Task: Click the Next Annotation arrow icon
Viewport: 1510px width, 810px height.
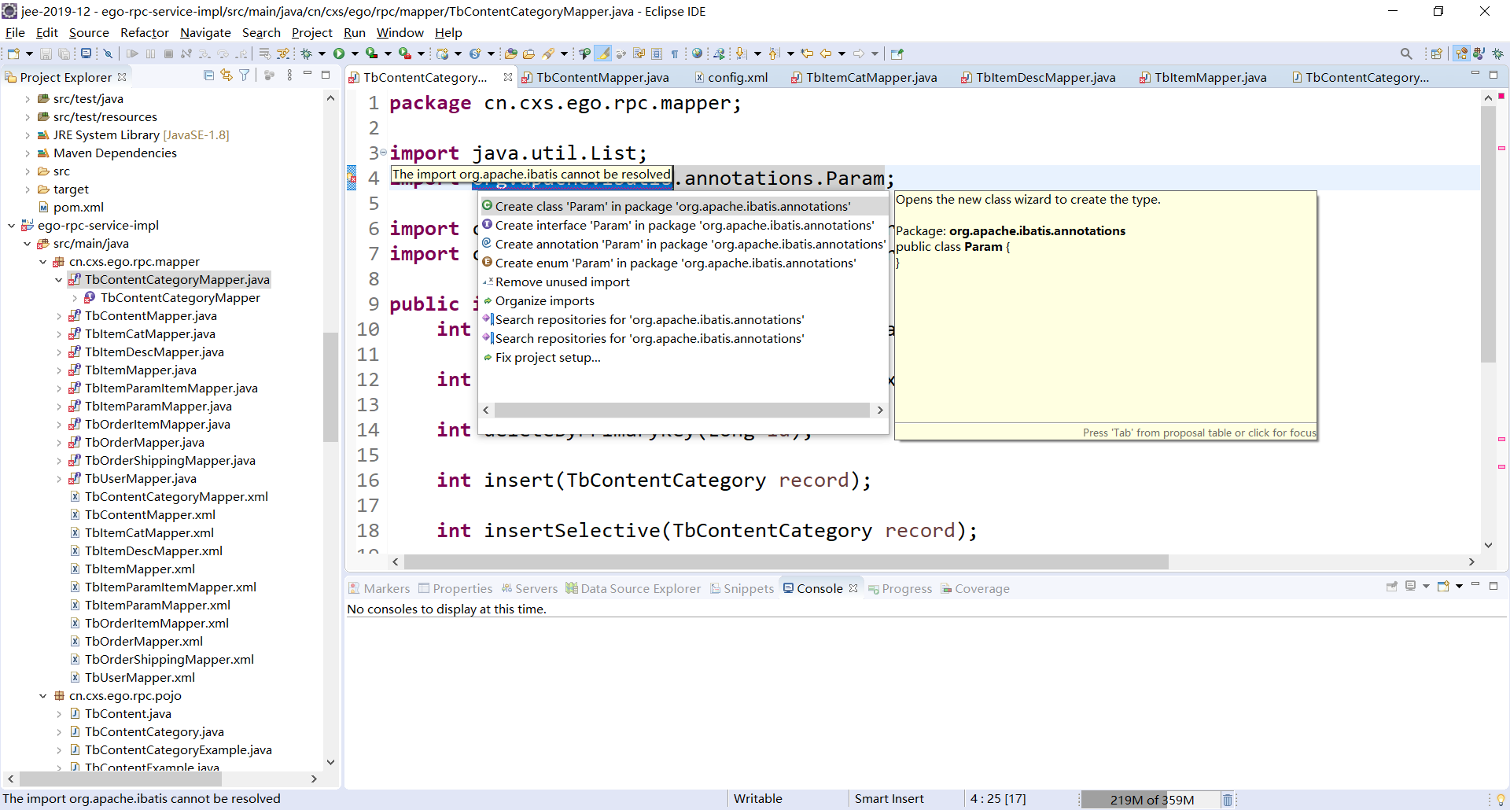Action: (740, 53)
